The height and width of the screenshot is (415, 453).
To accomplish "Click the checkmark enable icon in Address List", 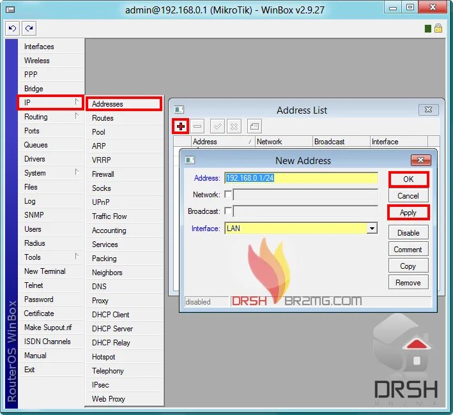I will coord(217,126).
